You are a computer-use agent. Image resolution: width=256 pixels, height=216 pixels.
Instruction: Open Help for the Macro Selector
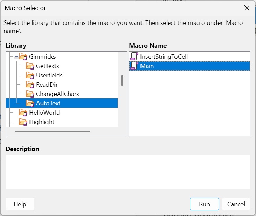pyautogui.click(x=20, y=204)
